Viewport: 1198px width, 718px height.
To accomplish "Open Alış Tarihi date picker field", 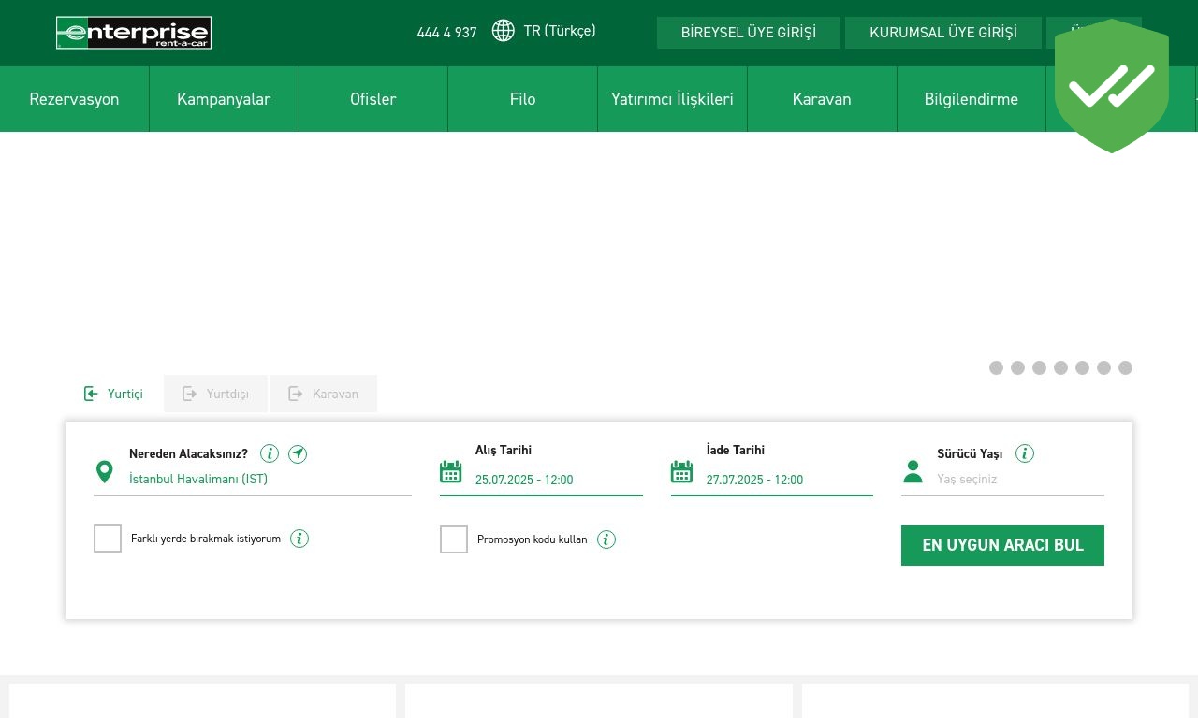I will pyautogui.click(x=559, y=480).
